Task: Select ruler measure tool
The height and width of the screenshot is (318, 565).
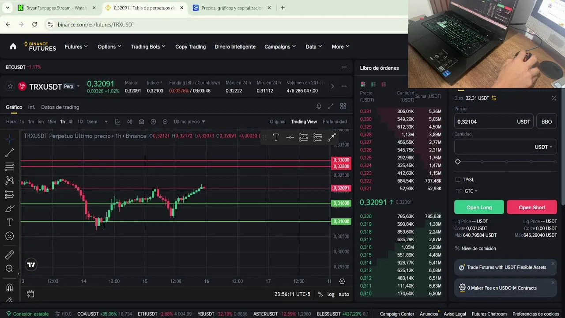Action: click(x=10, y=255)
